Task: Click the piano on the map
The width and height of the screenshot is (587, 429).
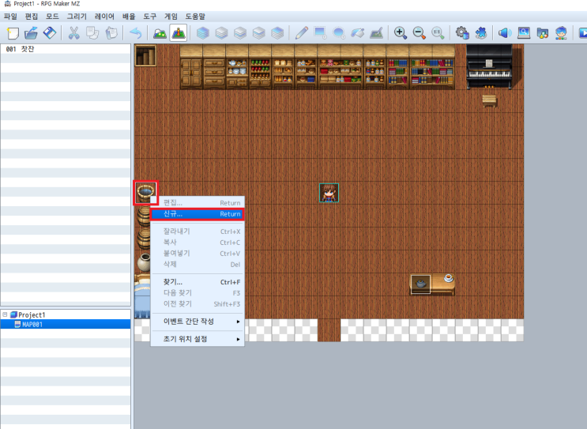Action: tap(489, 66)
